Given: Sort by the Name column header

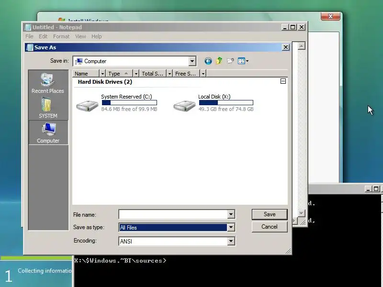Looking at the screenshot, I should (x=86, y=74).
